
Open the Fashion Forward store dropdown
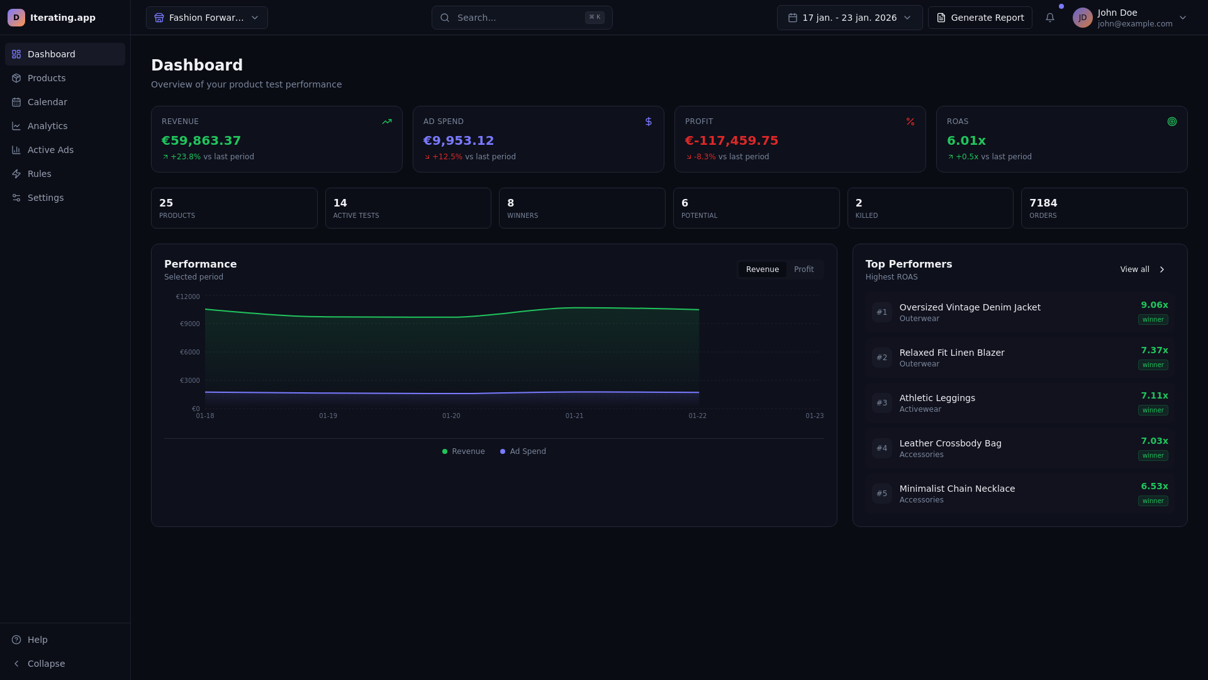206,18
